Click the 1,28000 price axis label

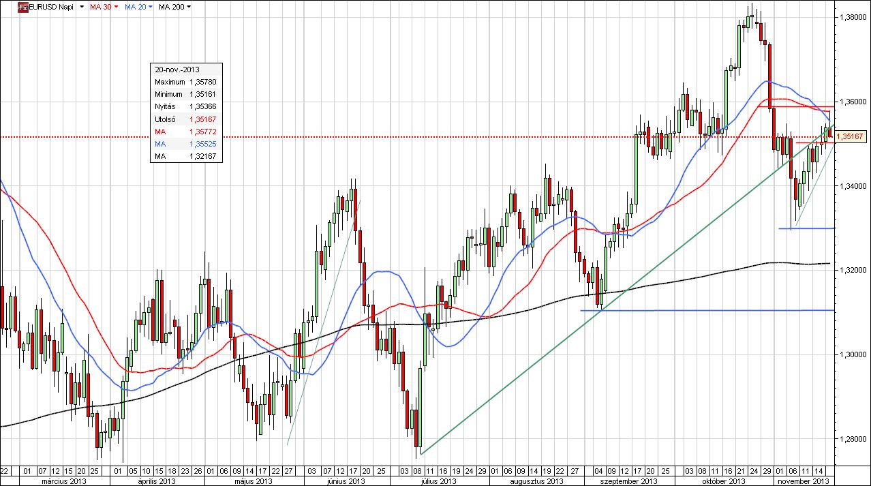pyautogui.click(x=853, y=440)
